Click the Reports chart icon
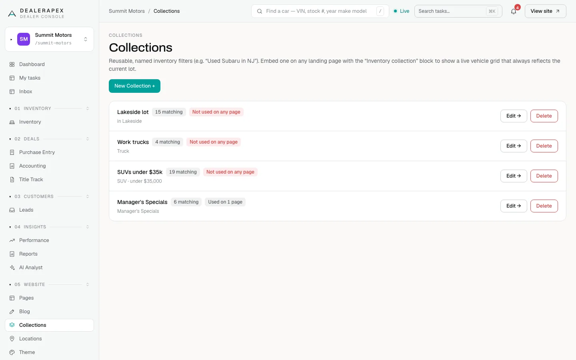Screen dimensions: 576x360 12,254
